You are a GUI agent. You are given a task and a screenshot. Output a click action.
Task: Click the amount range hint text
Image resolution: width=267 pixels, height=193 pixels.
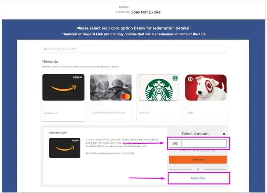coord(198,151)
